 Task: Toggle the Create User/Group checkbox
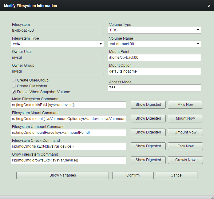(14, 80)
